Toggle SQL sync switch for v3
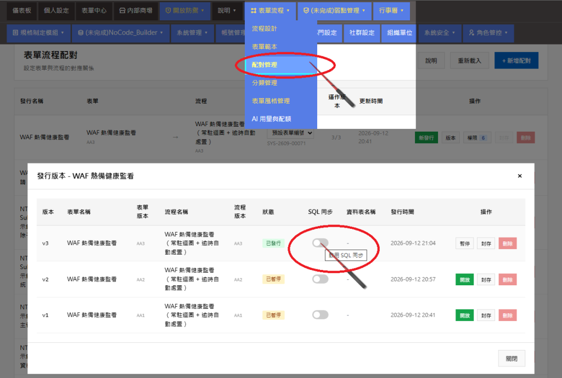Viewport: 562px width, 378px height. (320, 243)
